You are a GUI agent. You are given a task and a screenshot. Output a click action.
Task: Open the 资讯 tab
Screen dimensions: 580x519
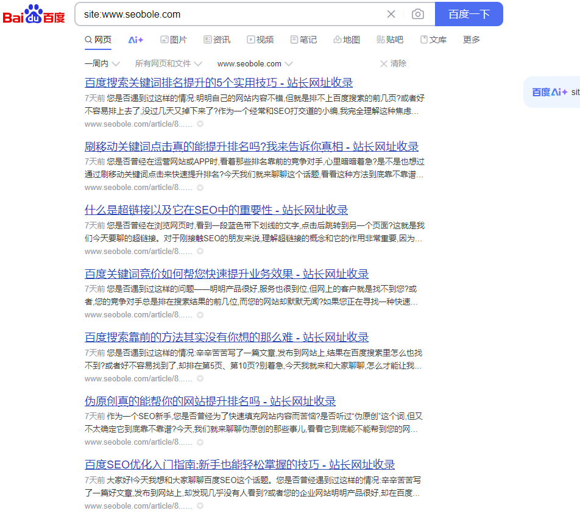click(x=217, y=40)
